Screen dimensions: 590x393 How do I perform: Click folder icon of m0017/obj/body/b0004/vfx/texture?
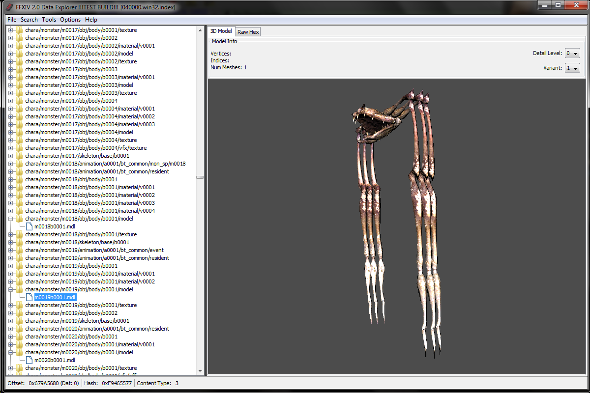point(20,148)
